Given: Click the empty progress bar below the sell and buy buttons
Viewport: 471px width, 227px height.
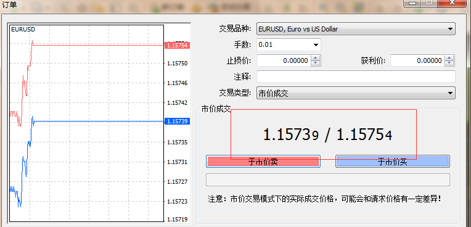Looking at the screenshot, I should click(x=328, y=180).
